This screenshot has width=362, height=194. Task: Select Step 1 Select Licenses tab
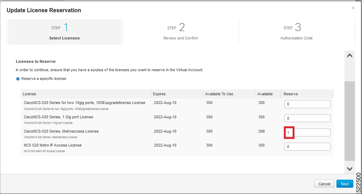[x=64, y=32]
